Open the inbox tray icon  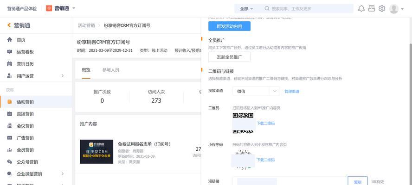pos(372,8)
